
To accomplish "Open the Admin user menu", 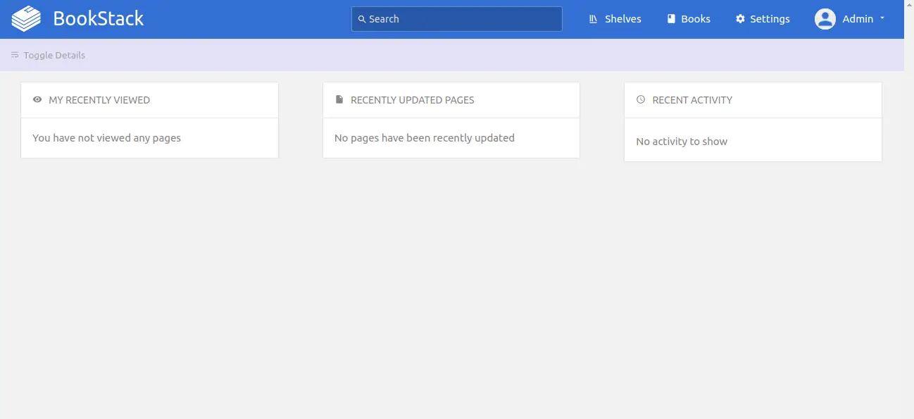I will tap(850, 19).
